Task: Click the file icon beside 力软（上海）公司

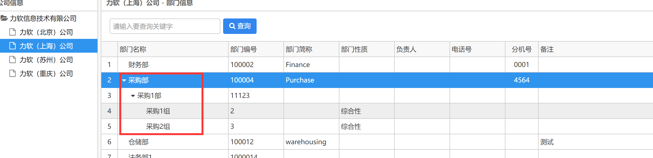Action: coord(12,46)
